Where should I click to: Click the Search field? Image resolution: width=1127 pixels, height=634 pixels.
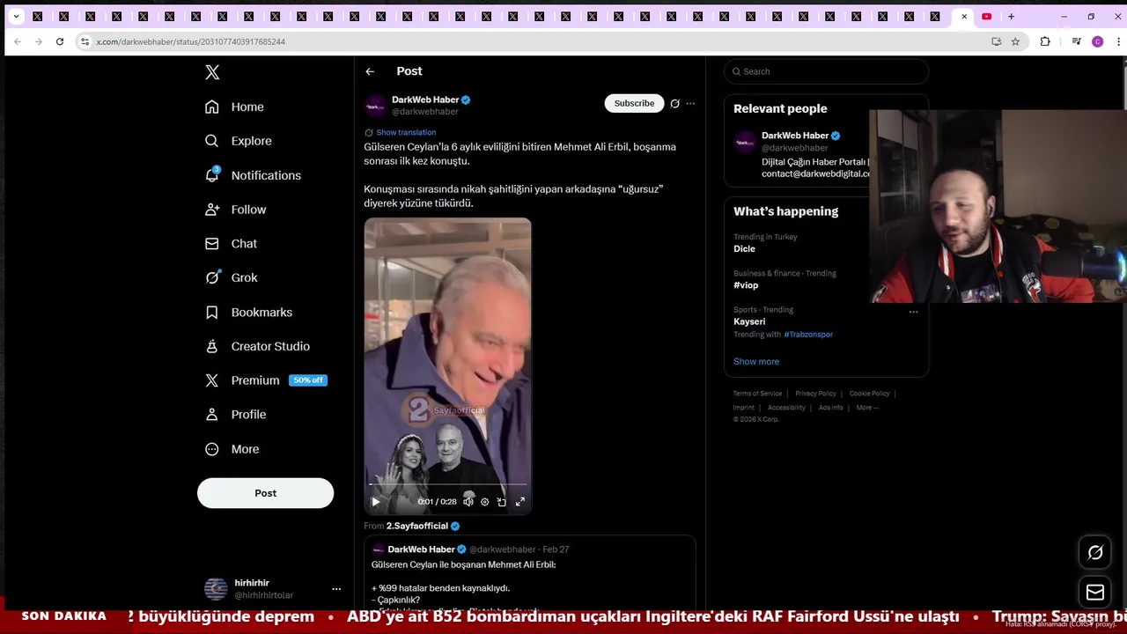pos(826,71)
